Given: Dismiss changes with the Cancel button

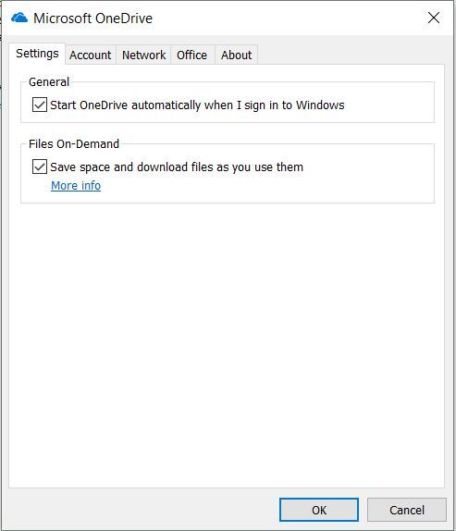Looking at the screenshot, I should (407, 510).
